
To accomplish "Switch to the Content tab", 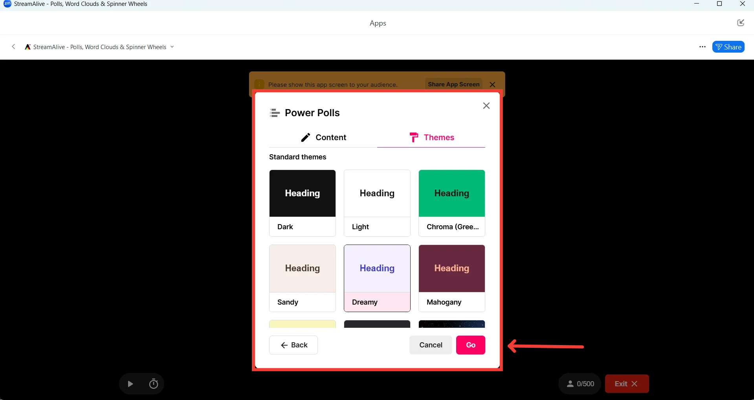I will tap(323, 137).
